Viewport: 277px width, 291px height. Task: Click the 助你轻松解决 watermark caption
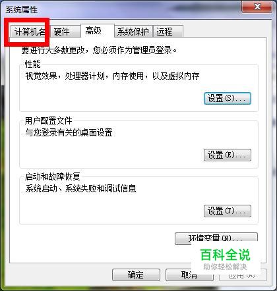pyautogui.click(x=225, y=267)
